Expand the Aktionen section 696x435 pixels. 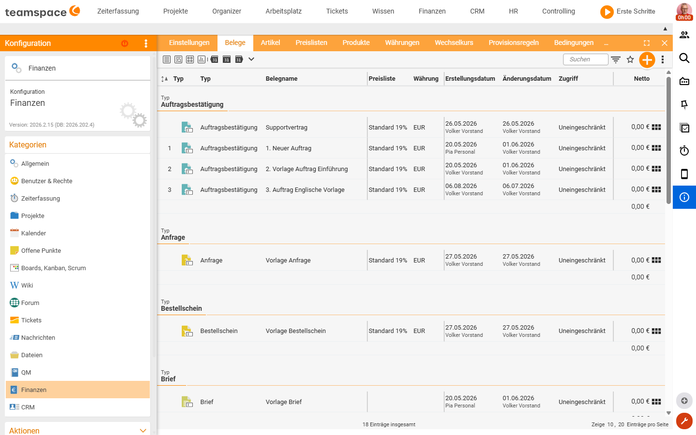click(x=143, y=431)
